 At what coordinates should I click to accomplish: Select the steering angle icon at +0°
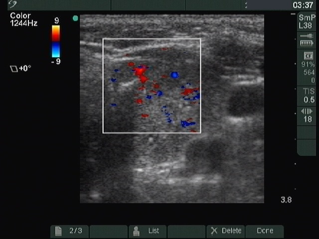tap(14, 69)
